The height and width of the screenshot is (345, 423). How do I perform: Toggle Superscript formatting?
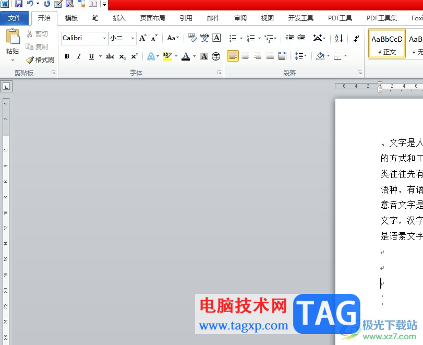coord(135,56)
